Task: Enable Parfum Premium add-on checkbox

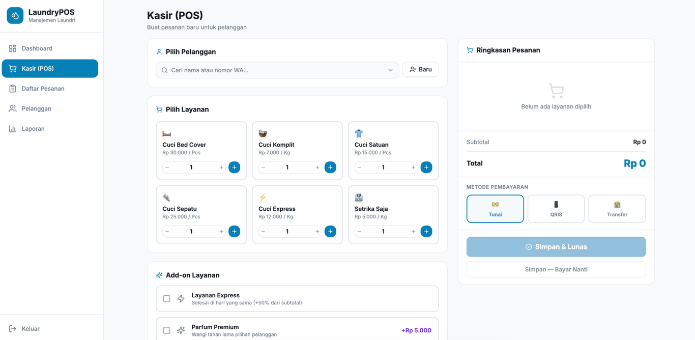Action: 167,330
